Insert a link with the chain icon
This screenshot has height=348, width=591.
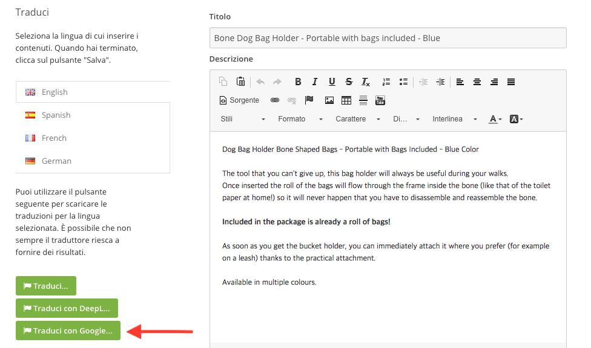[274, 100]
